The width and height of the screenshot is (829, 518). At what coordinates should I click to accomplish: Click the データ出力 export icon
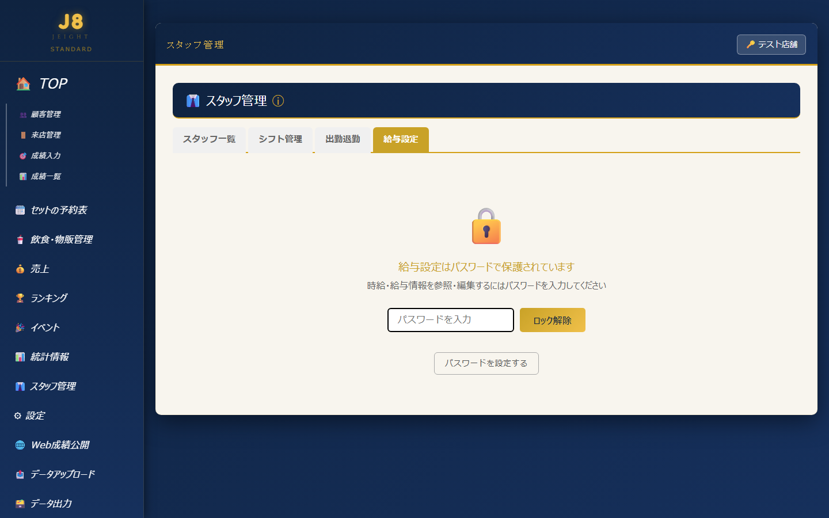[x=20, y=504]
